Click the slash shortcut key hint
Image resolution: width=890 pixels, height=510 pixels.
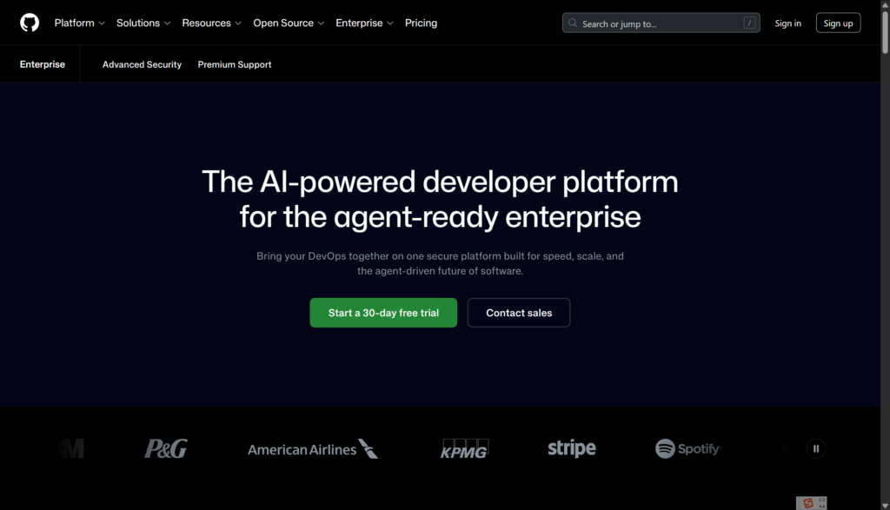tap(749, 23)
